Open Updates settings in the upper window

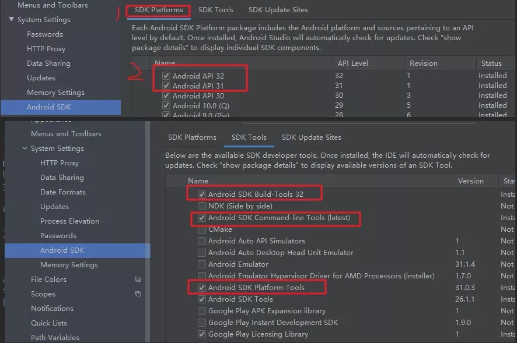41,78
